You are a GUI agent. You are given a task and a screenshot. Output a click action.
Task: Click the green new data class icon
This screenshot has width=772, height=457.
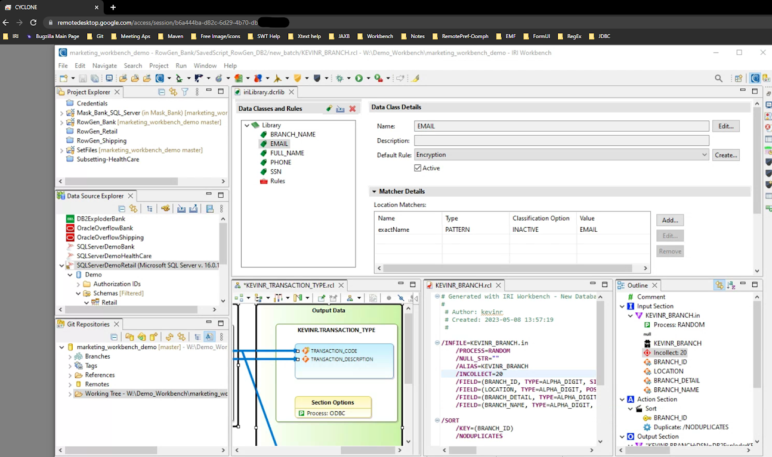coord(328,108)
